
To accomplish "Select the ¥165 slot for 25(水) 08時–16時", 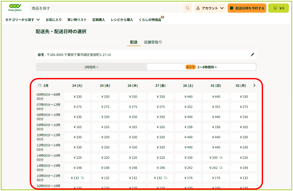I will 105,127.
